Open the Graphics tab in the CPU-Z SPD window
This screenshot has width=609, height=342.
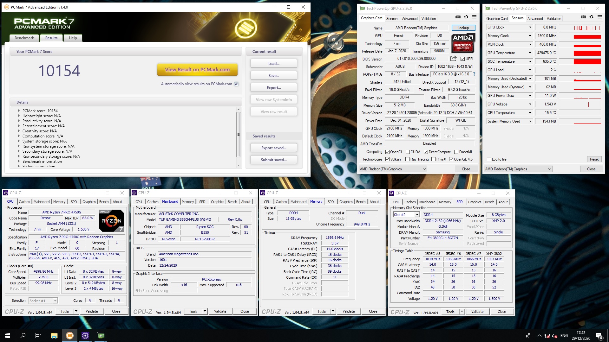tap(475, 202)
